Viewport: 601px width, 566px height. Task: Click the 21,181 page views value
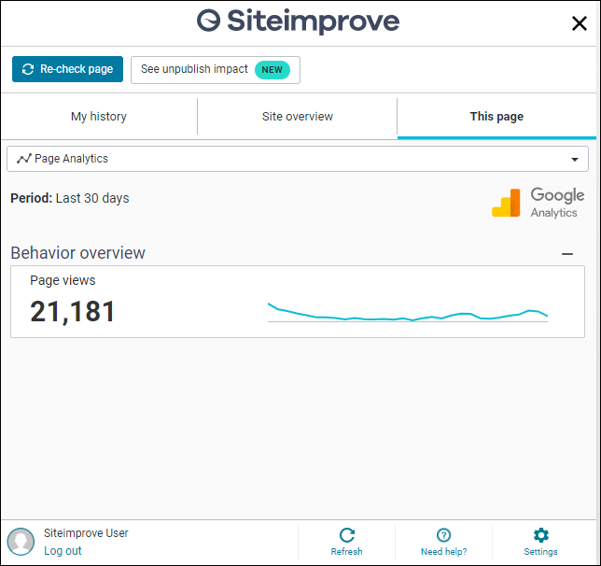73,311
